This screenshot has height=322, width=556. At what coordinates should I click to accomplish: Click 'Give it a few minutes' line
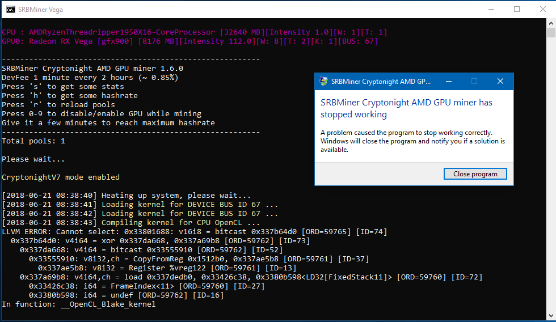tap(108, 123)
